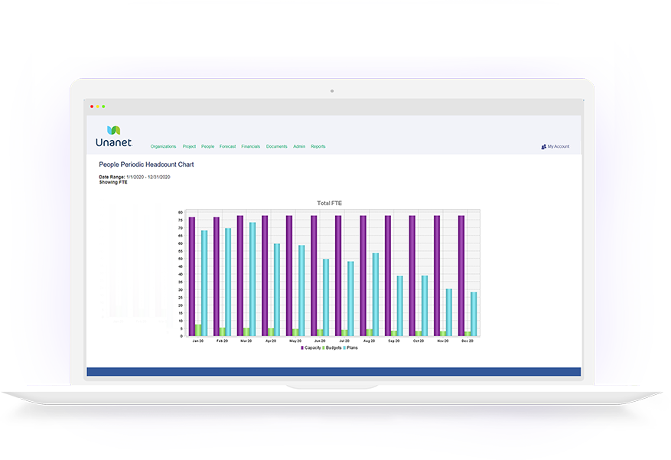Image resolution: width=671 pixels, height=460 pixels.
Task: Open the Admin menu
Action: click(x=299, y=145)
